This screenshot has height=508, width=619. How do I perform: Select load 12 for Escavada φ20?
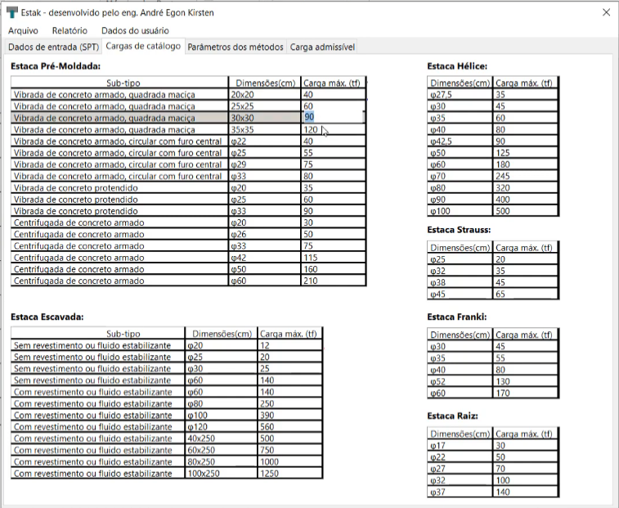pos(289,345)
